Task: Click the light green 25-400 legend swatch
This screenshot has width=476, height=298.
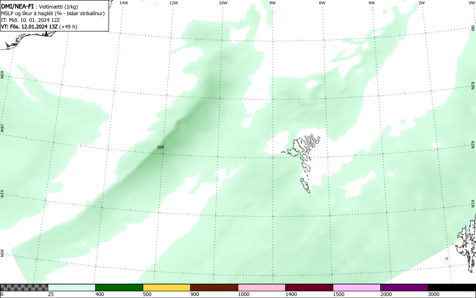Action: pos(71,288)
